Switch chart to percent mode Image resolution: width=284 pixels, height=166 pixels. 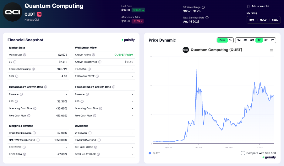[230, 40]
